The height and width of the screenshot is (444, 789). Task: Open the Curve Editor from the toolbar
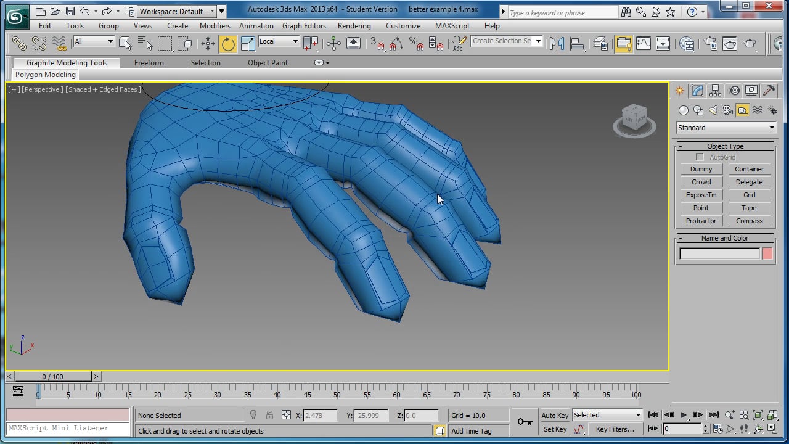point(643,43)
